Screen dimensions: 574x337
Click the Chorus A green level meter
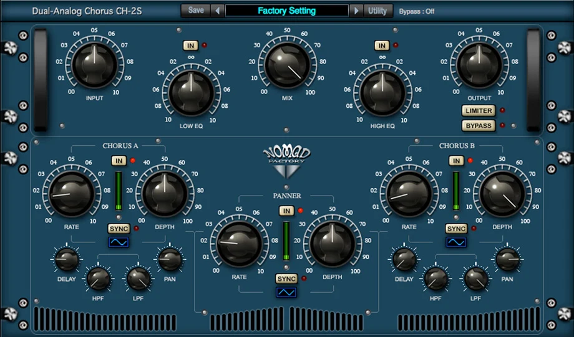(x=119, y=191)
